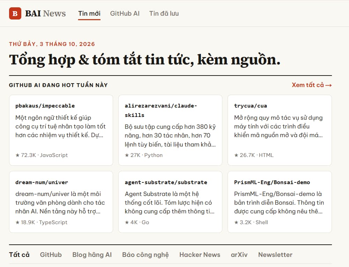Open the PrismML-Eng/Bonsai-demo repository title
The width and height of the screenshot is (349, 267).
click(272, 182)
